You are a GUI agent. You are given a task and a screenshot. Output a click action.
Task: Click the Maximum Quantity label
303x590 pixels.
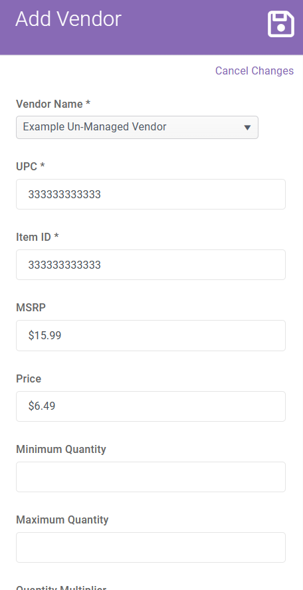coord(62,520)
